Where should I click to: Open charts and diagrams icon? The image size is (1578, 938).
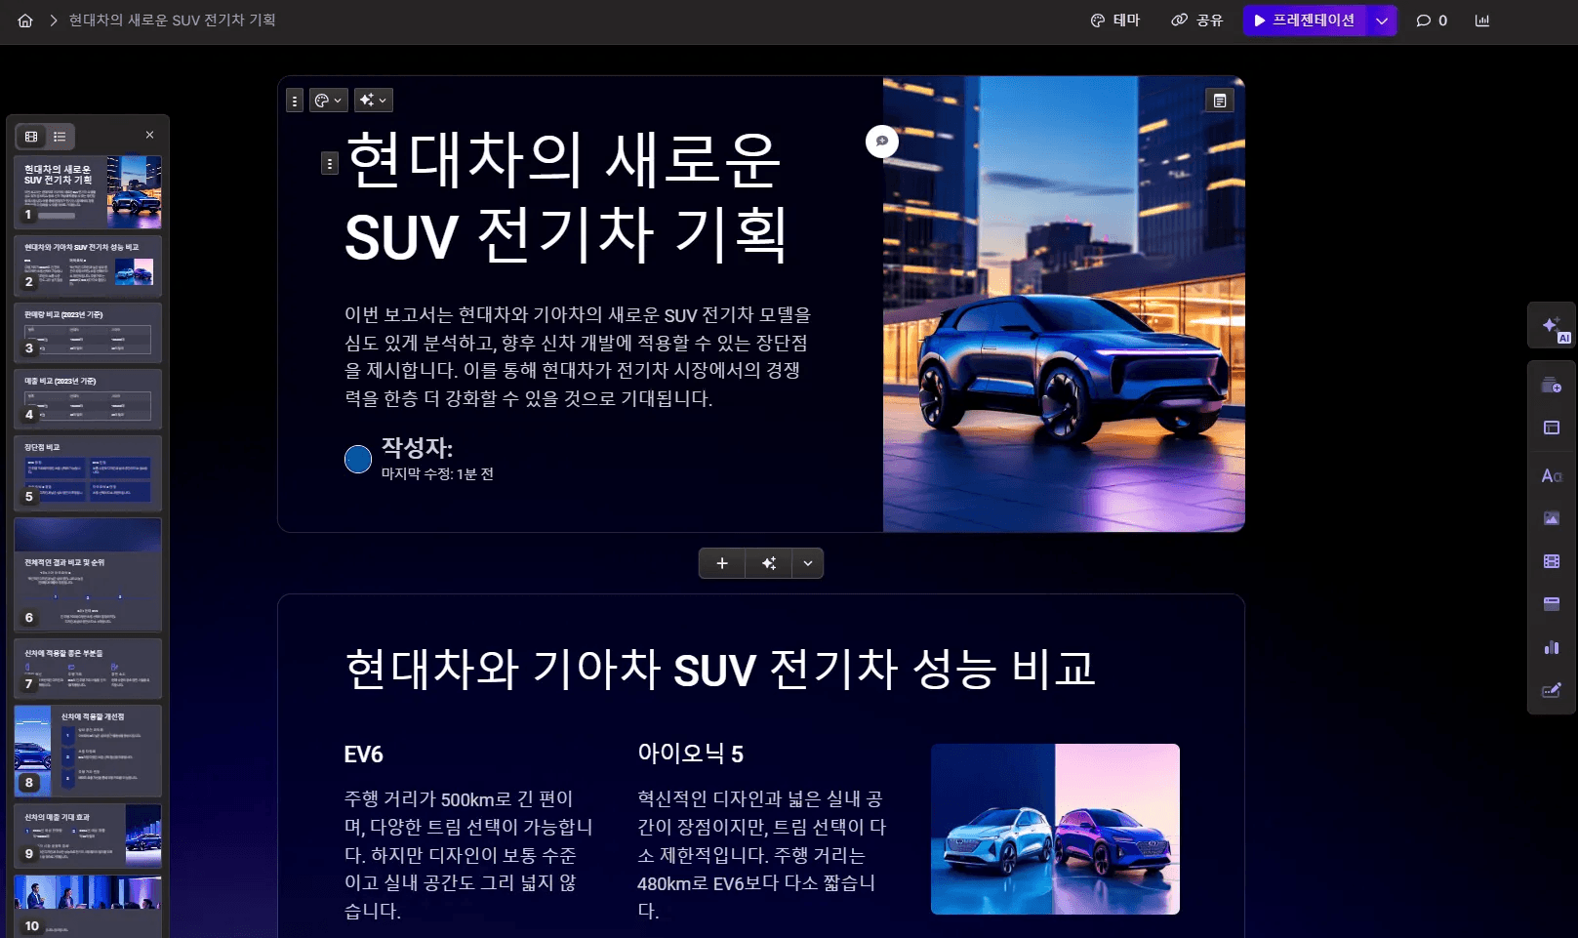point(1552,647)
